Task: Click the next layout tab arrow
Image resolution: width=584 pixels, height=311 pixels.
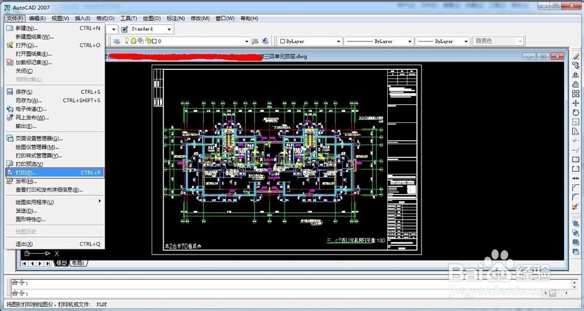Action: pyautogui.click(x=40, y=263)
